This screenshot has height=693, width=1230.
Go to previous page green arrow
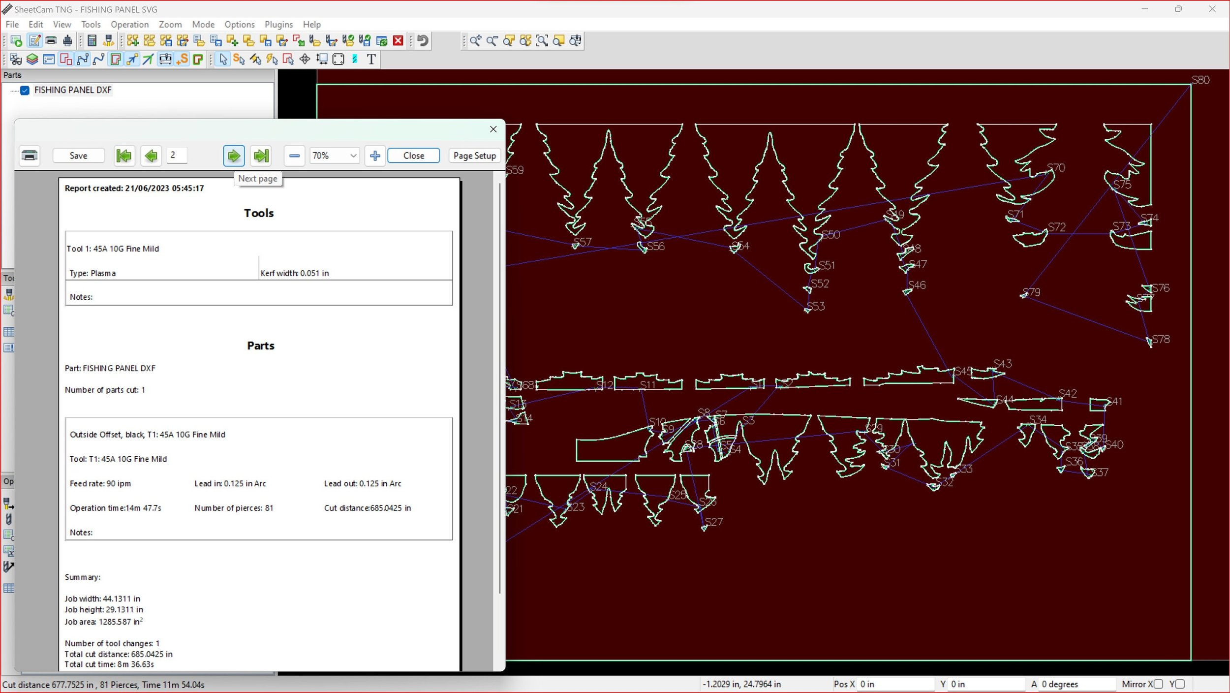[151, 156]
